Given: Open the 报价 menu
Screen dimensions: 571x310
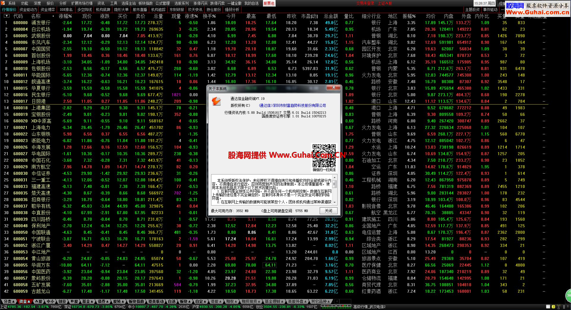Looking at the screenshot, I should 50,3.
